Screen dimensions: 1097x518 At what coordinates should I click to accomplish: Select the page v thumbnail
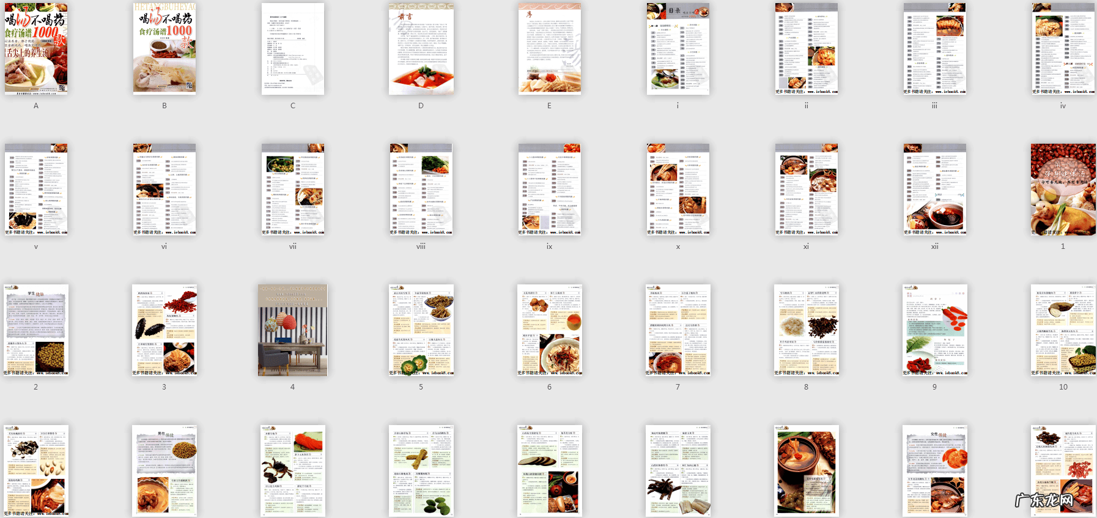tap(36, 190)
